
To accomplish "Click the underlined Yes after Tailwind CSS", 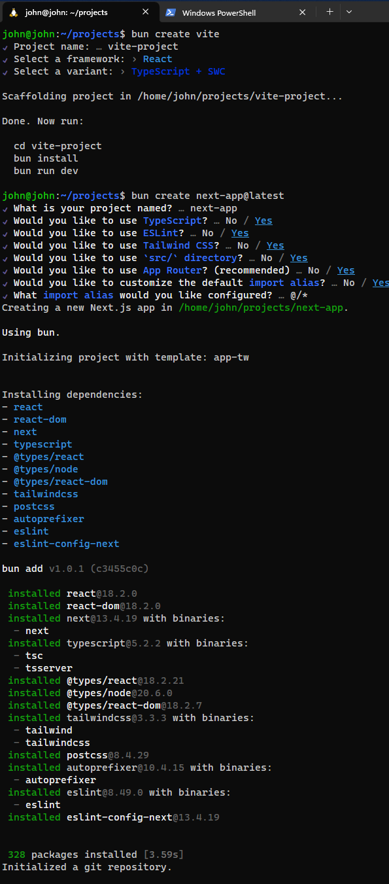I will (275, 245).
